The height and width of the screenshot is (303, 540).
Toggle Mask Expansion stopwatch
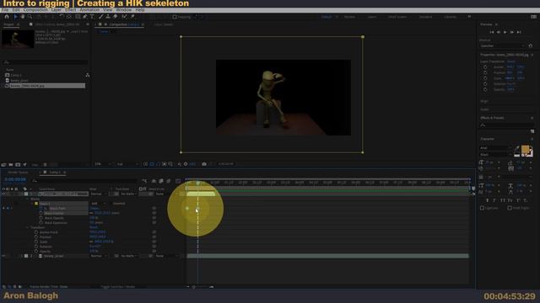(41, 222)
